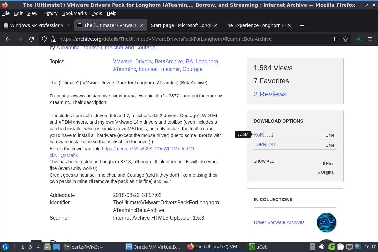The image size is (378, 252).
Task: Open the tracking protection shield icon
Action: [44, 39]
